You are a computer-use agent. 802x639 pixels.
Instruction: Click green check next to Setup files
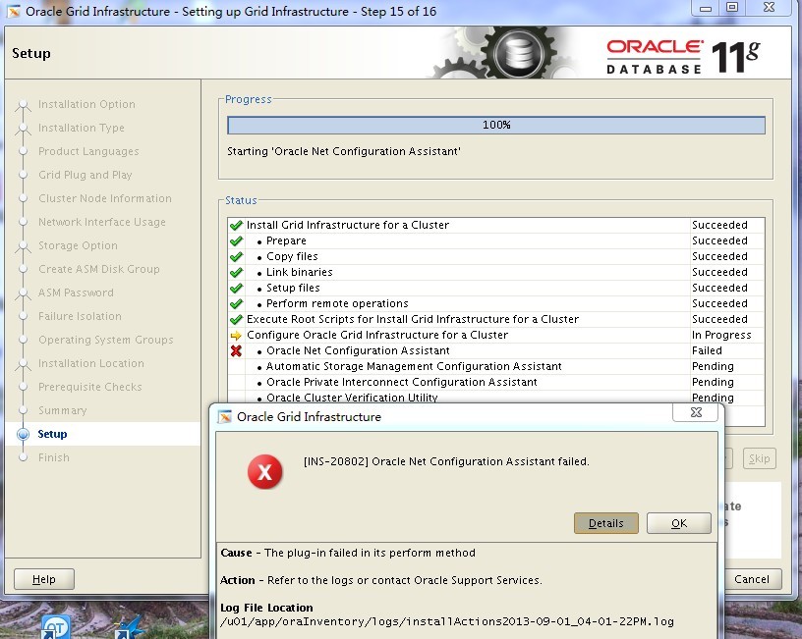(236, 288)
